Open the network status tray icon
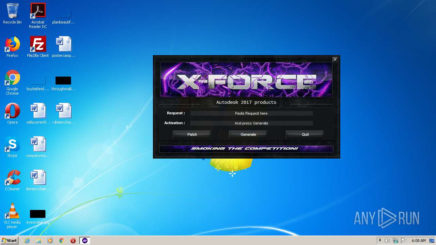The width and height of the screenshot is (436, 245). pos(395,241)
